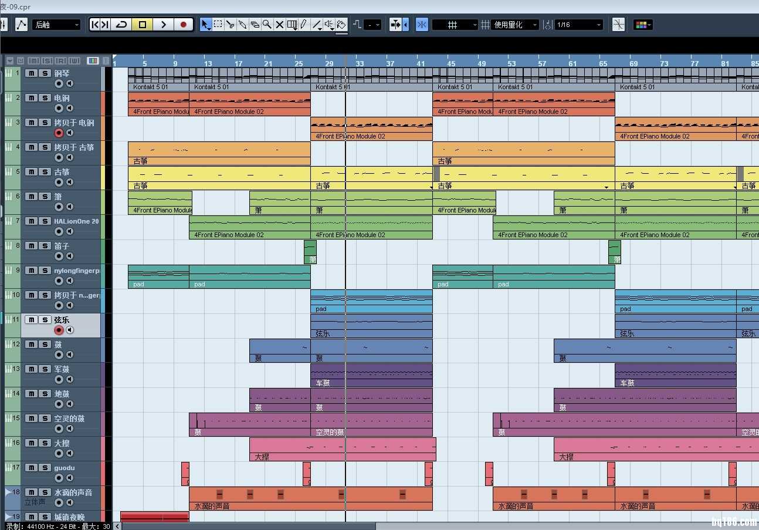Select the Play speaker tool

[x=329, y=25]
